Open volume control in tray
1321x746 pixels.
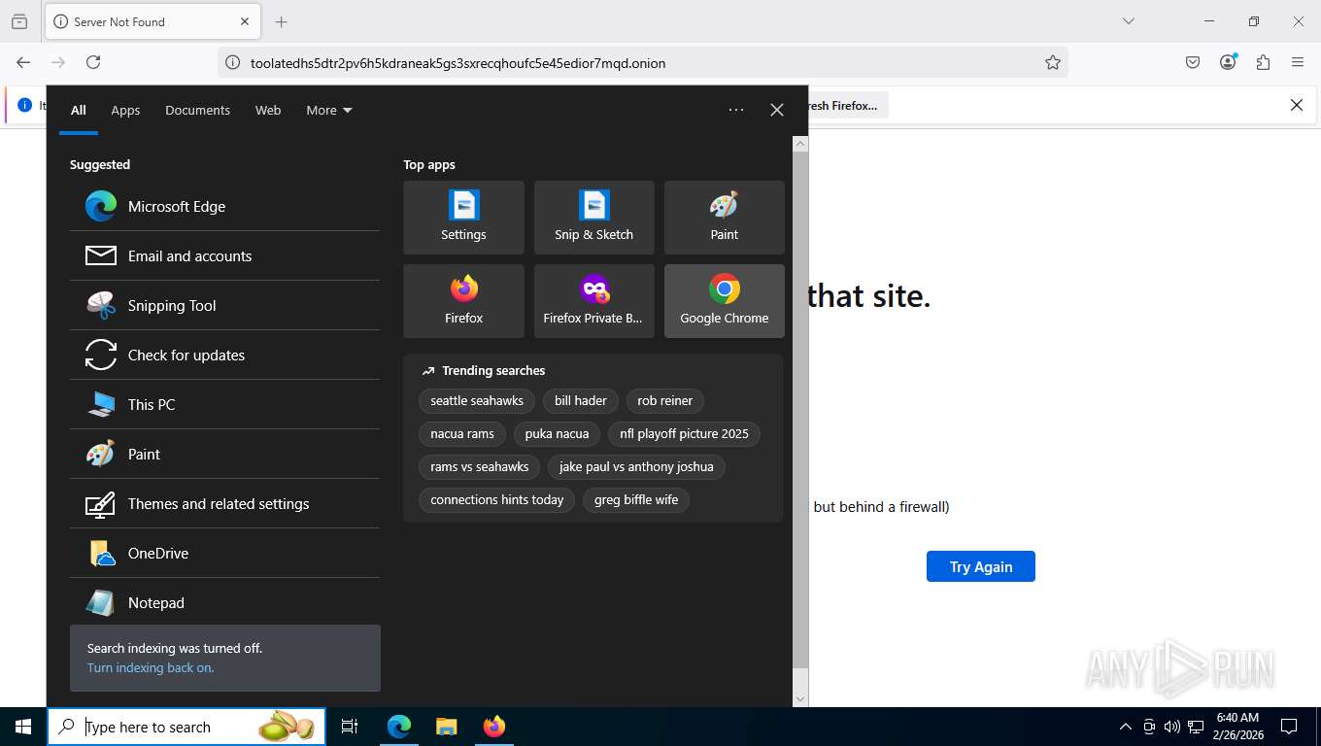coord(1172,727)
